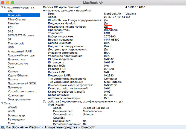Select the Поддержка Handoff row label
Screen dimensions: 186x129
(62, 24)
